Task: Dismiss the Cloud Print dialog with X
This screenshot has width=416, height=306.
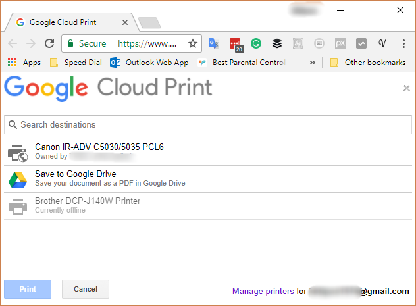Action: pyautogui.click(x=406, y=88)
